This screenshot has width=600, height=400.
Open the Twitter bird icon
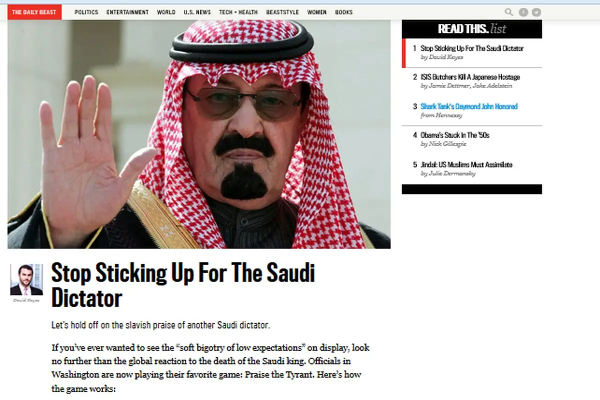pos(536,12)
